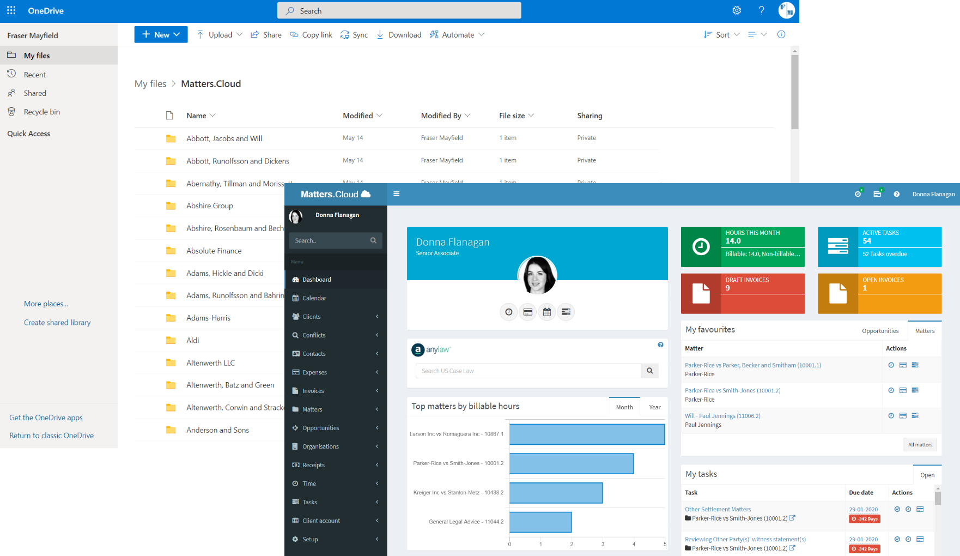Click the clock icon under Donna's profile photo
960x556 pixels.
click(x=509, y=312)
